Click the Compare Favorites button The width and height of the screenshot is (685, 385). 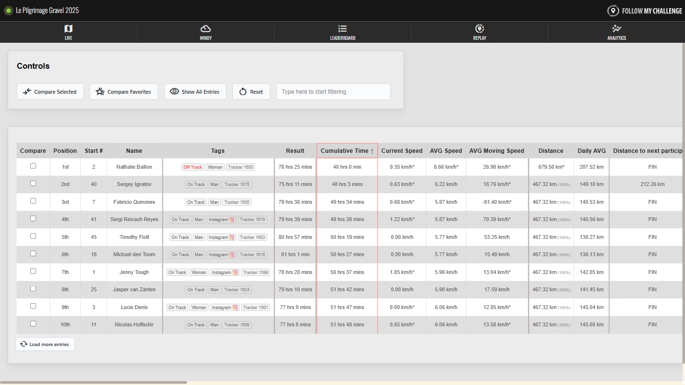pos(124,92)
